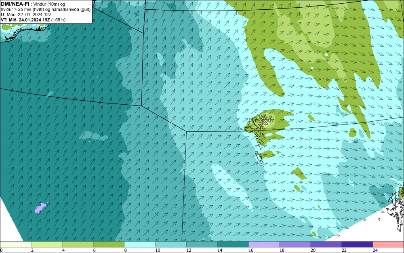Screen dimensions: 404x253
Task: Click the "(+55 h)" forecast offset text
Action: tap(58, 20)
